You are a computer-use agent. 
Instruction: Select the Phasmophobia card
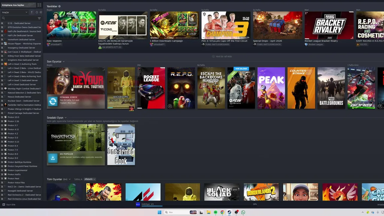tap(76, 145)
